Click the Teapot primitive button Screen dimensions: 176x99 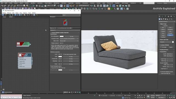tap(163, 35)
